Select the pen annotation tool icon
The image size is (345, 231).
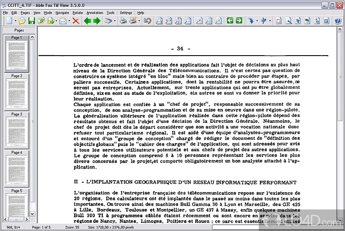pyautogui.click(x=288, y=21)
